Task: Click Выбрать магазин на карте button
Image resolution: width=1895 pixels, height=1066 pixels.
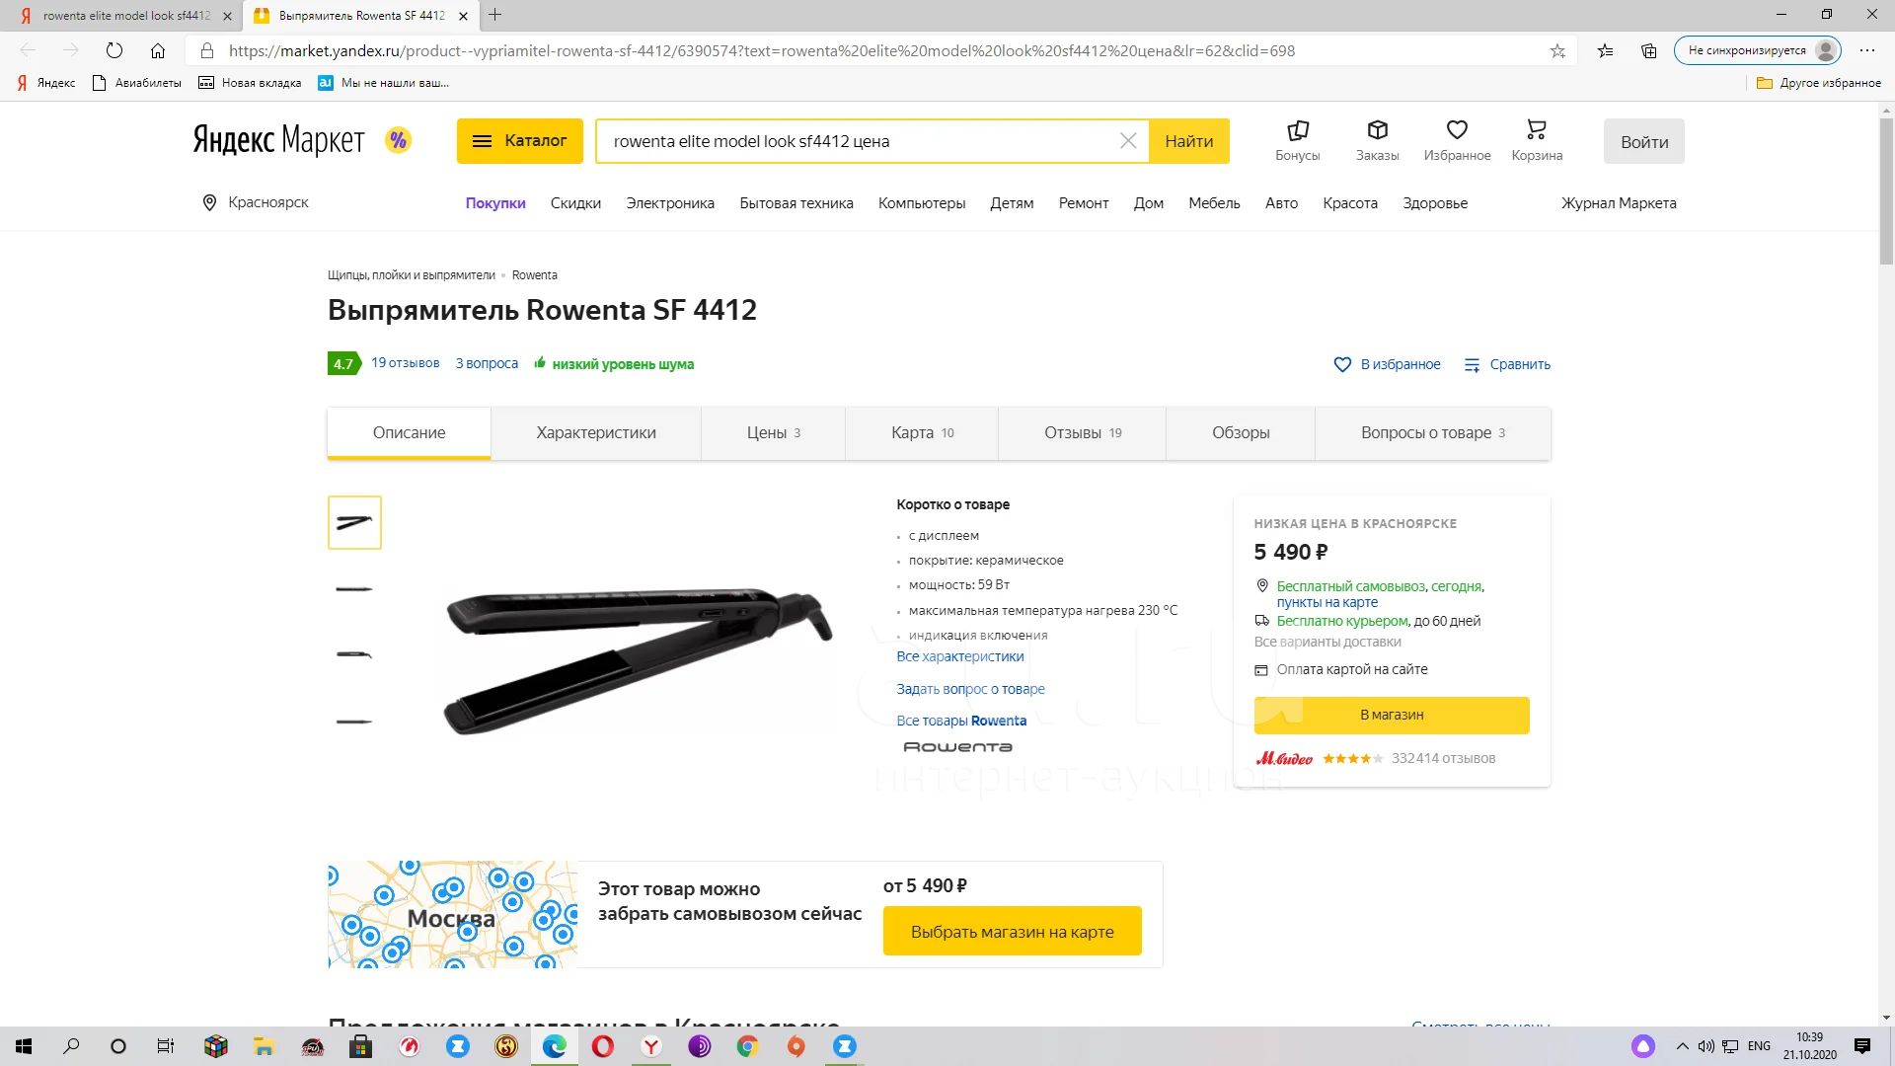Action: coord(1012,932)
